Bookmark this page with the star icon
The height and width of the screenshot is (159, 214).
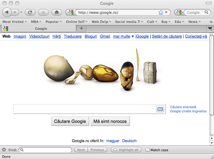coord(161,12)
